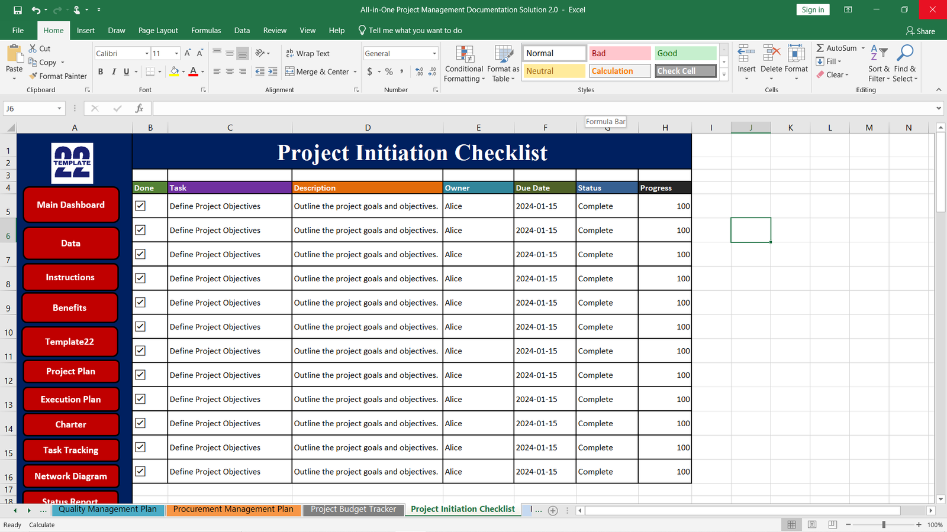The image size is (947, 532).
Task: Open Conditional Formatting menu
Action: click(465, 64)
